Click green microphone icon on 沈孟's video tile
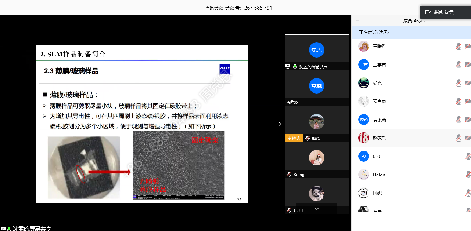The width and height of the screenshot is (471, 231). click(x=295, y=66)
